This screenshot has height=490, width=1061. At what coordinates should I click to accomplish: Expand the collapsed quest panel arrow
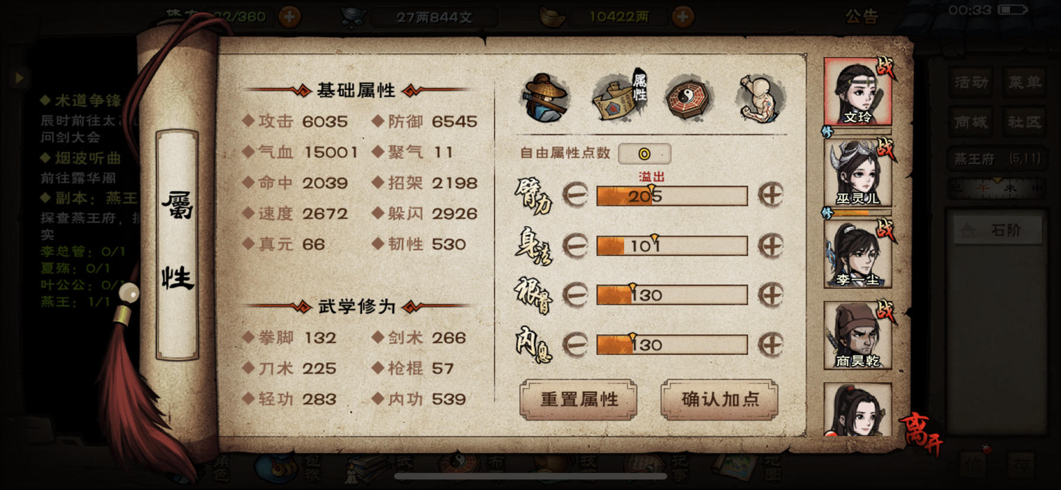(x=19, y=77)
